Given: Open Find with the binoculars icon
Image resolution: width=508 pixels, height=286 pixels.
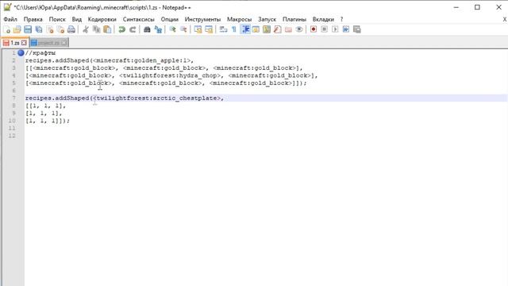Looking at the screenshot, I should (147, 29).
